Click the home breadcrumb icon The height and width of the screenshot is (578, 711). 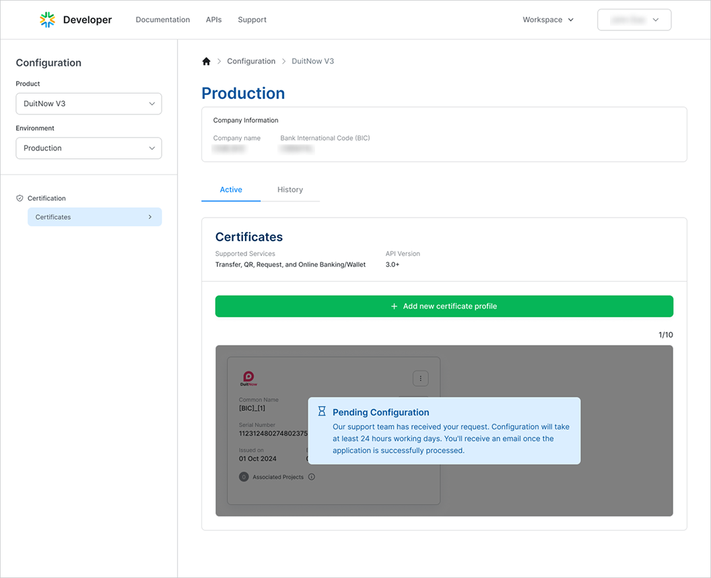[206, 61]
